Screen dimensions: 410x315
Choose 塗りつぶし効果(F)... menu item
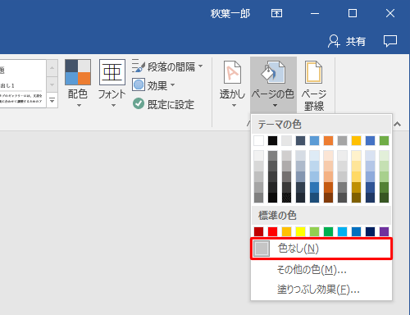point(321,289)
